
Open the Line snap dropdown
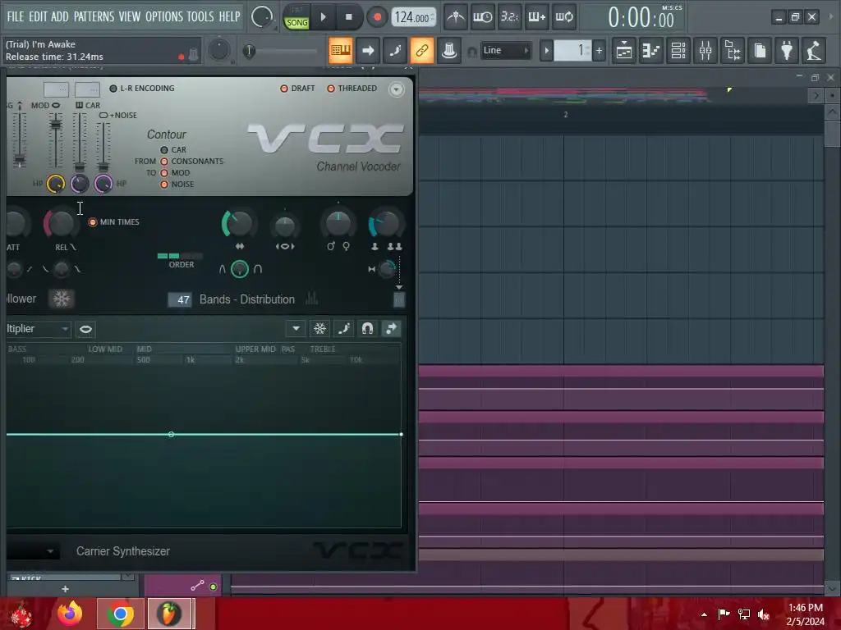[506, 50]
